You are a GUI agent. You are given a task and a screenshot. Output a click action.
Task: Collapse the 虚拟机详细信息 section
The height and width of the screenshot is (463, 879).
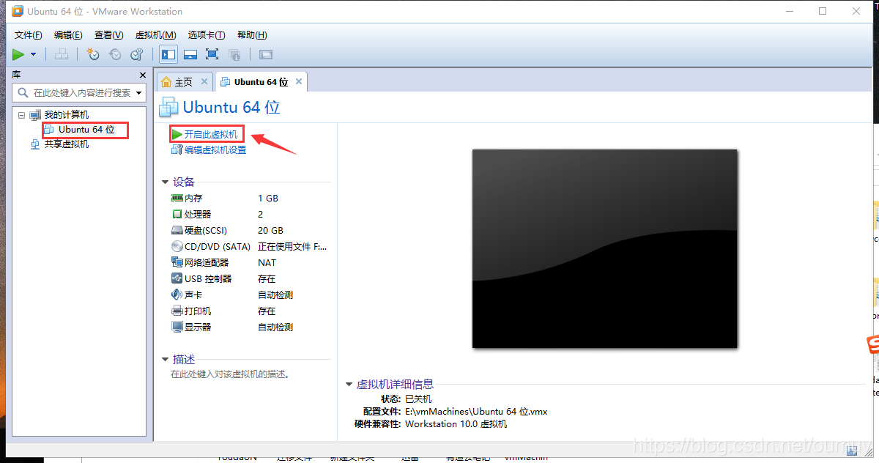(x=349, y=384)
